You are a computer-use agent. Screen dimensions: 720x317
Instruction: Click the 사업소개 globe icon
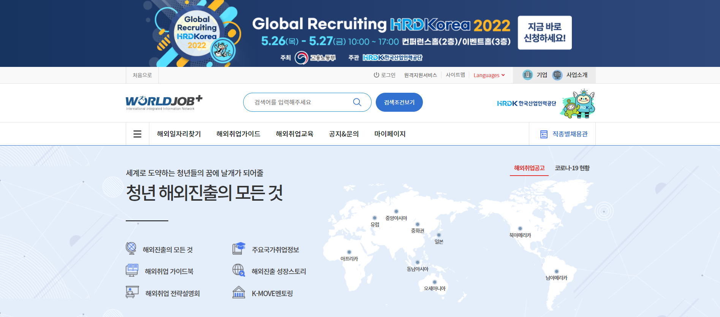557,75
